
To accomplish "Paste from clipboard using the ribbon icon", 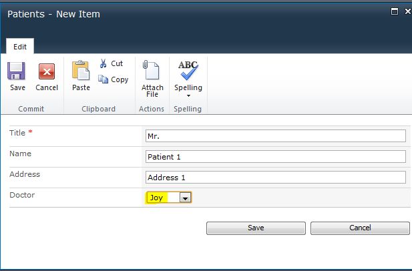I will [x=81, y=71].
